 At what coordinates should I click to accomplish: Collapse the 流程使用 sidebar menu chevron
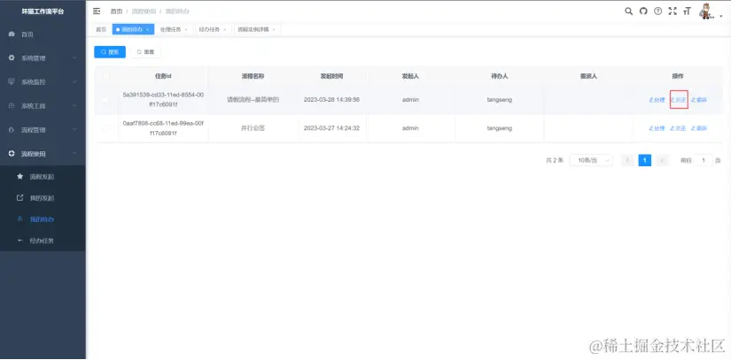74,154
